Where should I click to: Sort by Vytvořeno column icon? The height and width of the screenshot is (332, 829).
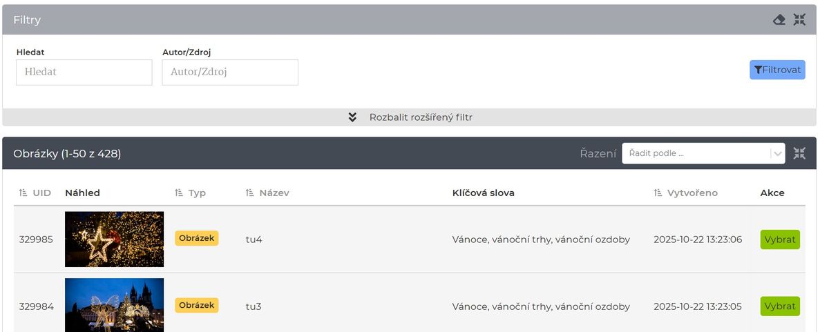coord(658,193)
